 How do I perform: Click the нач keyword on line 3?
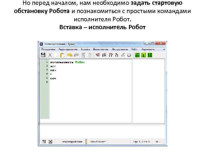pos(53,70)
